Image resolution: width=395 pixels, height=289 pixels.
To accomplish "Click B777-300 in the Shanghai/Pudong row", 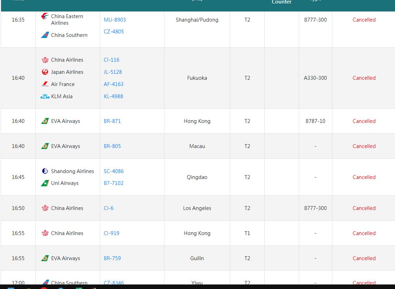I will tap(315, 19).
